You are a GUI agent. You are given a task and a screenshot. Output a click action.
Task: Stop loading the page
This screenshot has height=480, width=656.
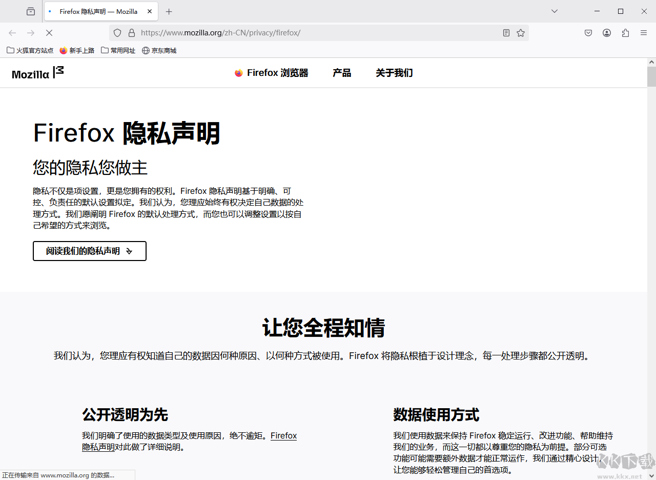(x=49, y=33)
